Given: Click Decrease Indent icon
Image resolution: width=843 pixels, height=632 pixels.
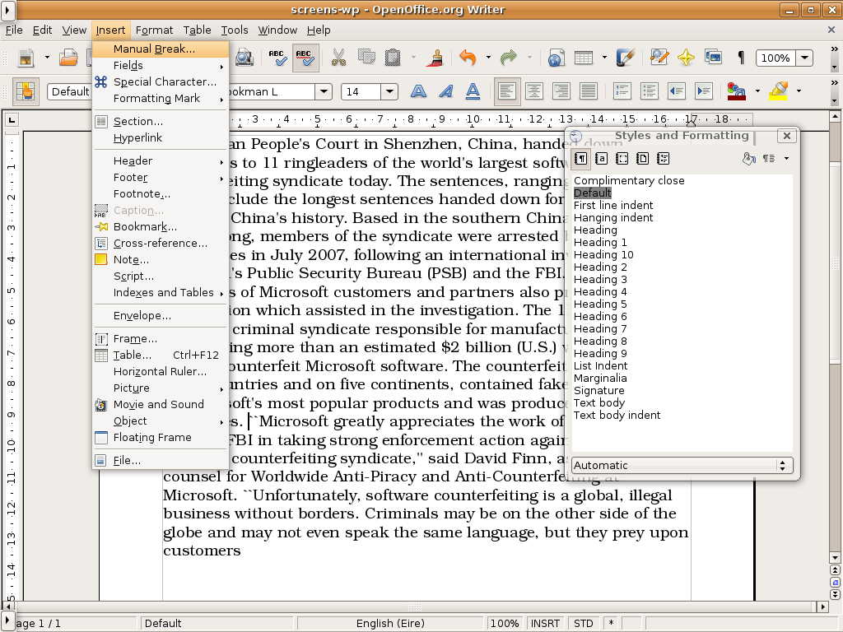Looking at the screenshot, I should click(x=677, y=91).
